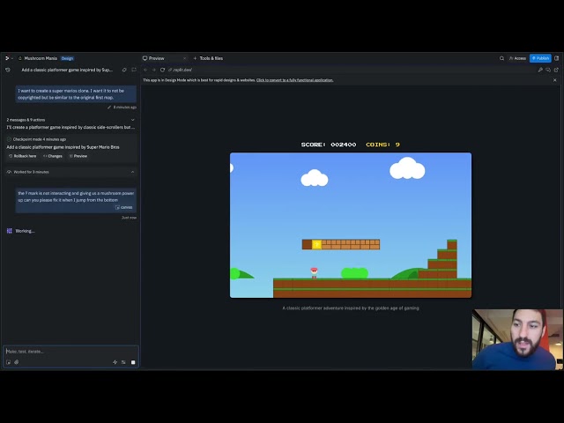Dismiss the Design Mode banner
This screenshot has height=423, width=564.
[554, 80]
